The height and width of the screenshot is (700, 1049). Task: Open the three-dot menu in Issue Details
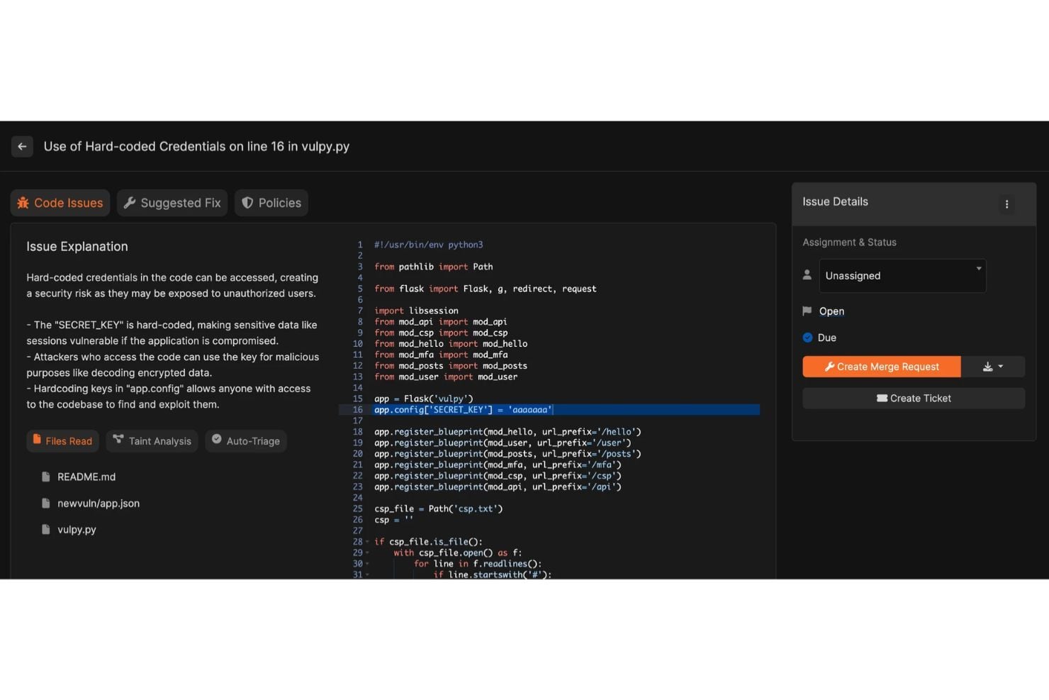tap(1006, 204)
